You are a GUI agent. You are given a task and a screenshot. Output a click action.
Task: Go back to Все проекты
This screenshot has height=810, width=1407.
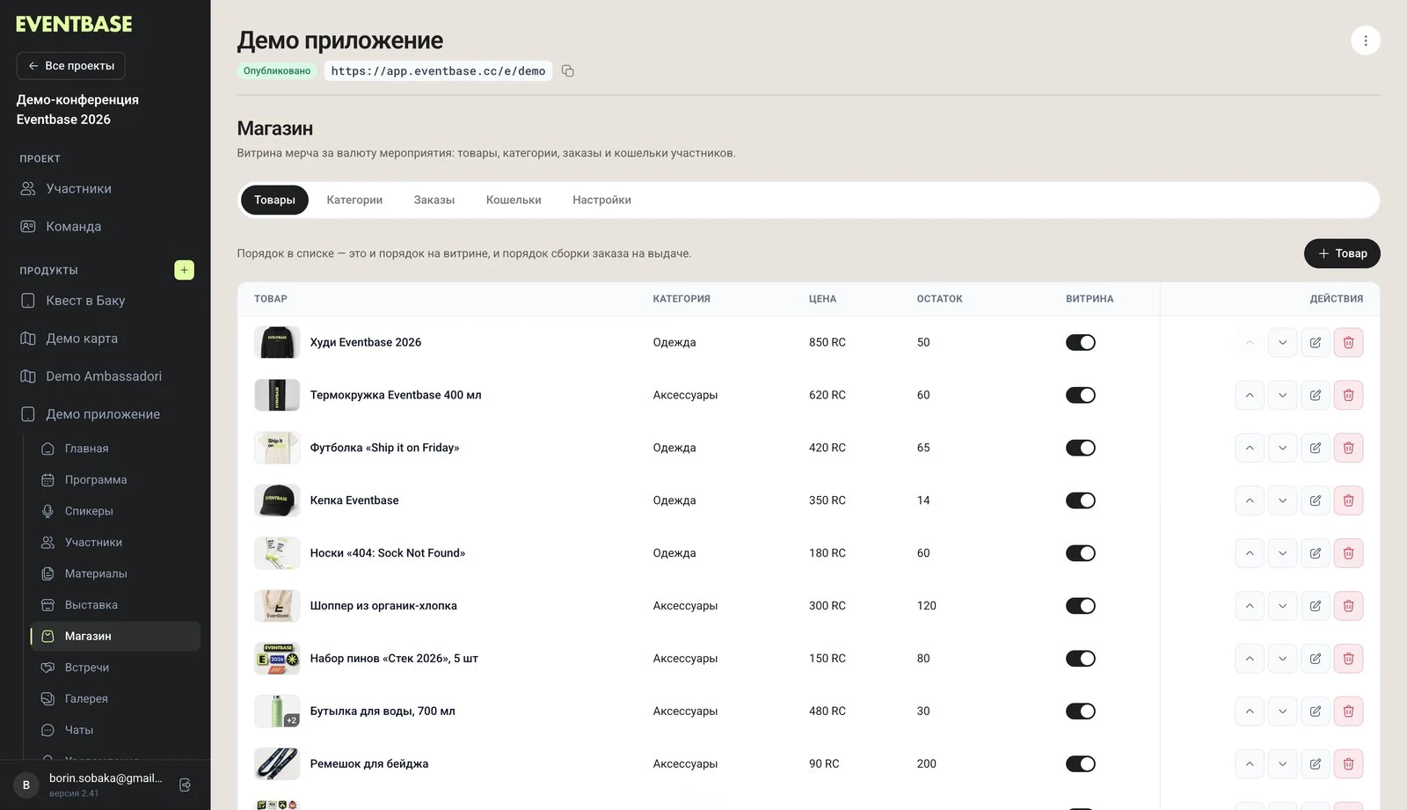pos(71,66)
